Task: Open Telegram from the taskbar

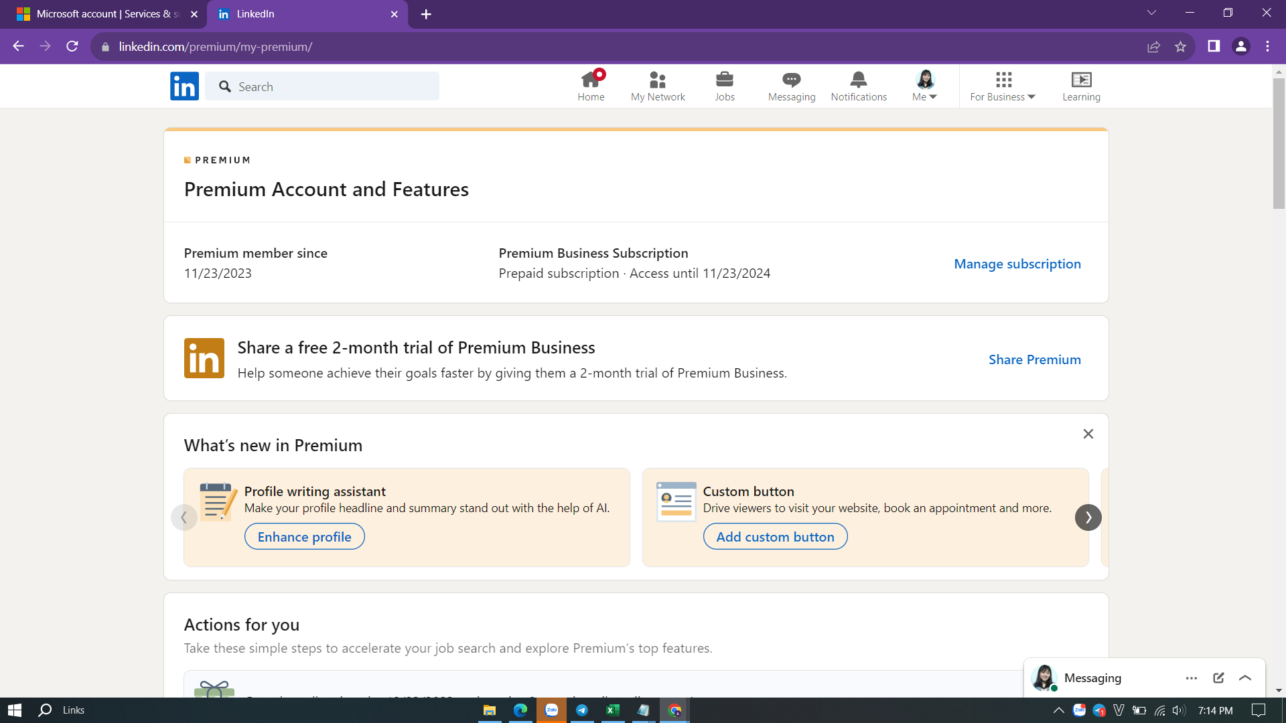Action: [x=582, y=710]
